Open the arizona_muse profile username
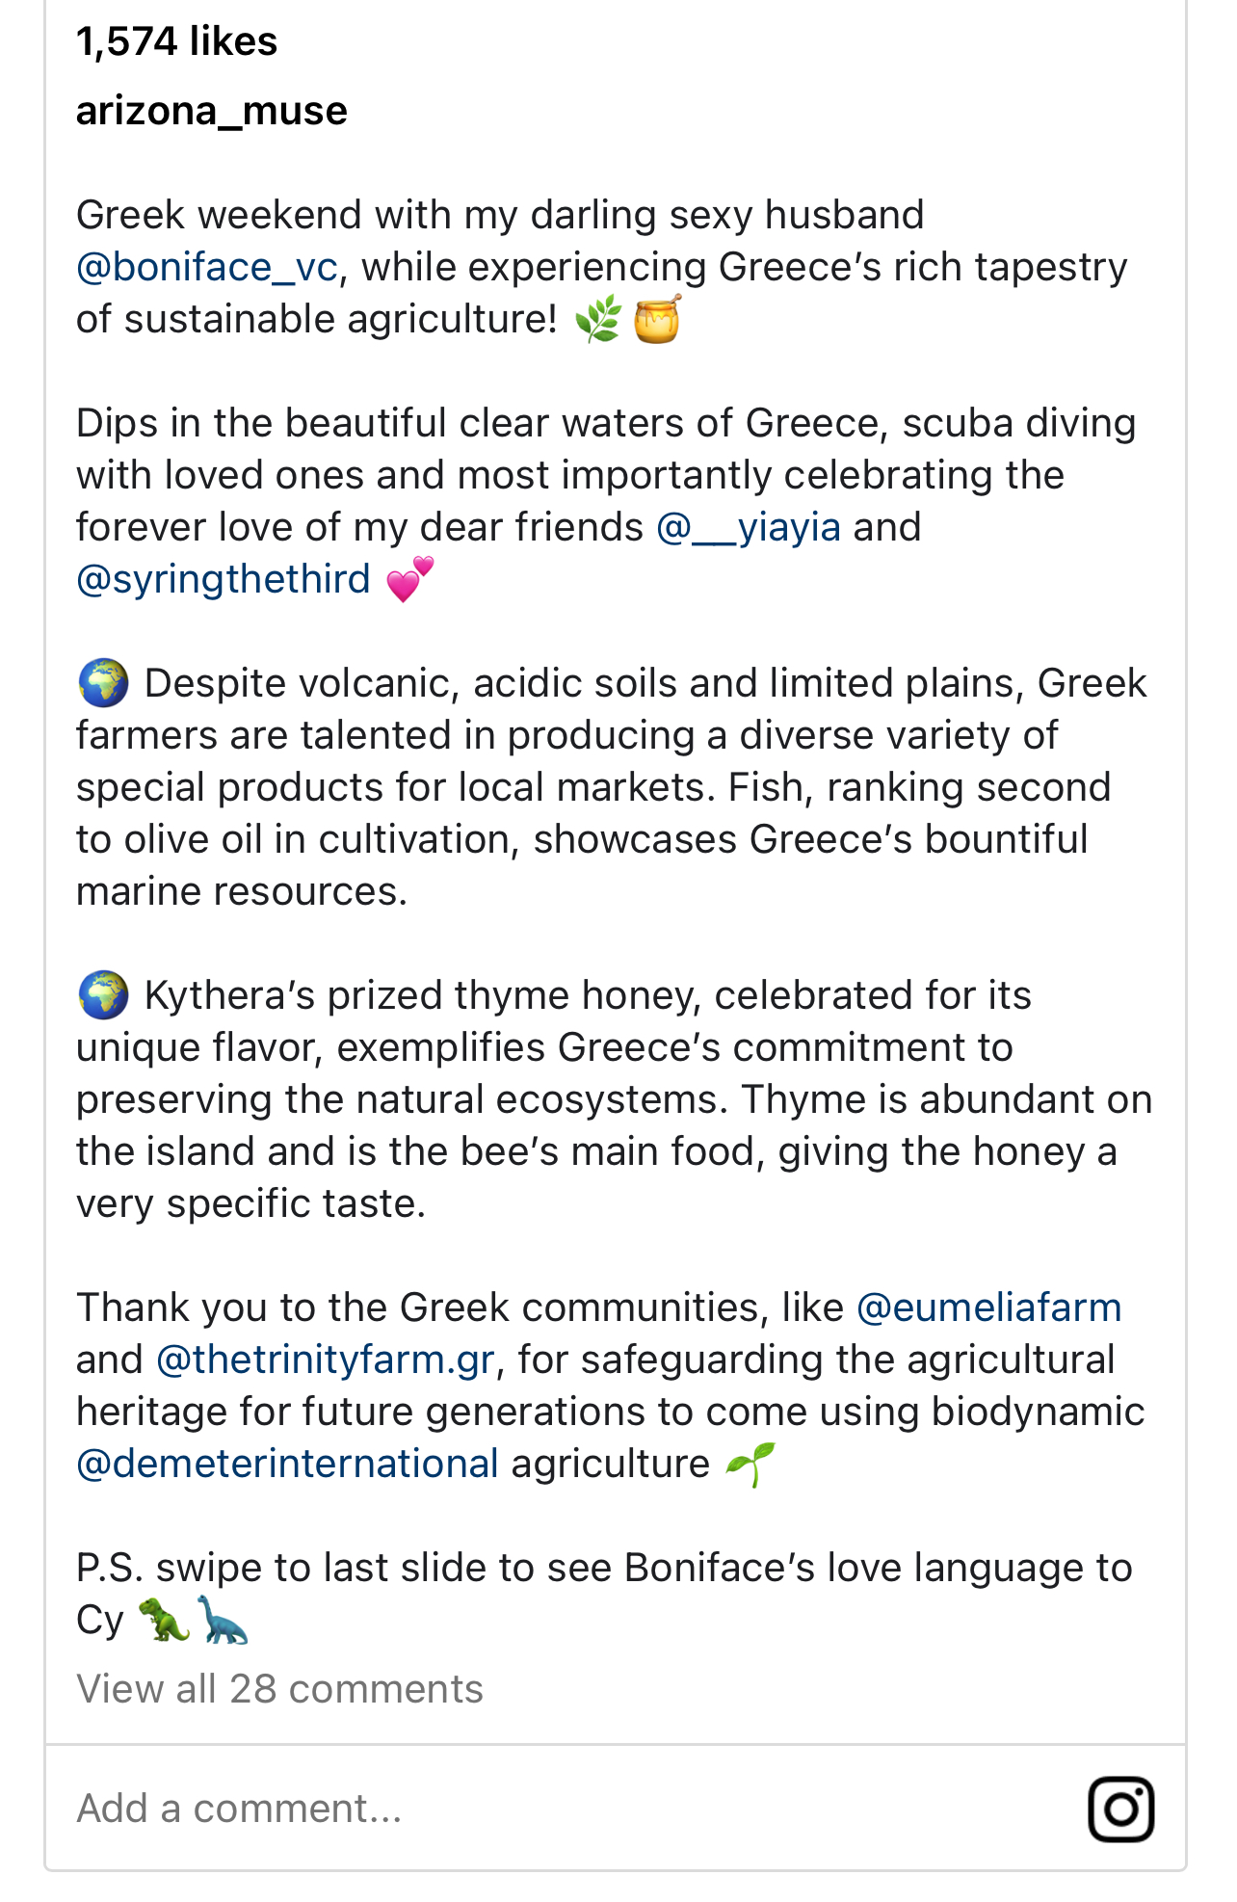 click(x=212, y=111)
